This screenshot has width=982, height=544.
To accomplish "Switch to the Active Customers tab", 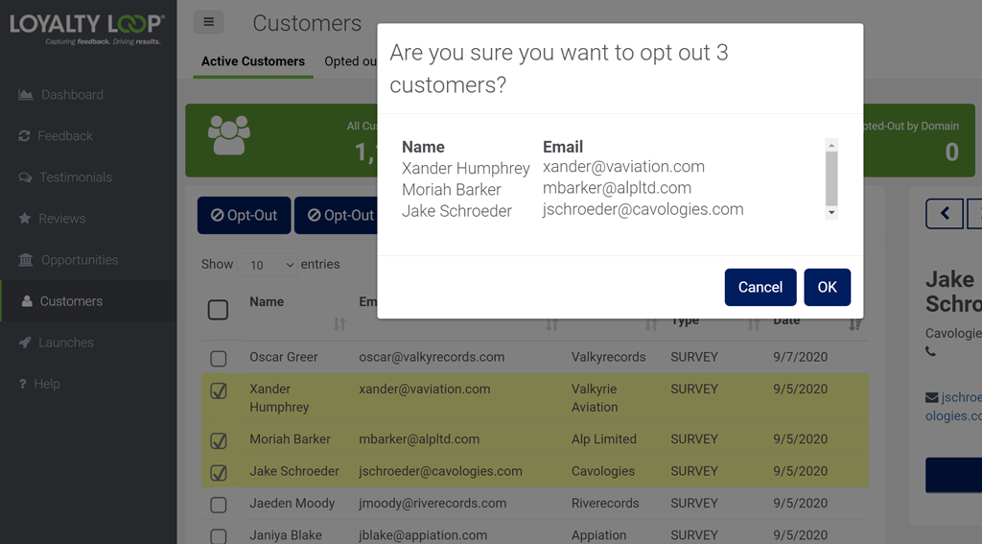I will coord(253,61).
